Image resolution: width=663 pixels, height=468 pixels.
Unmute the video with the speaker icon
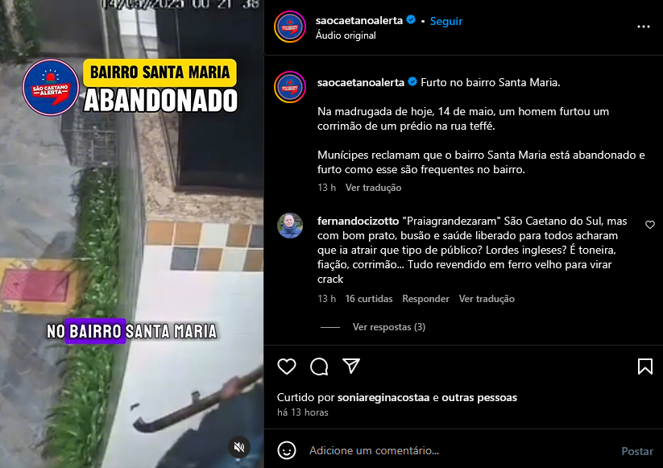click(239, 447)
